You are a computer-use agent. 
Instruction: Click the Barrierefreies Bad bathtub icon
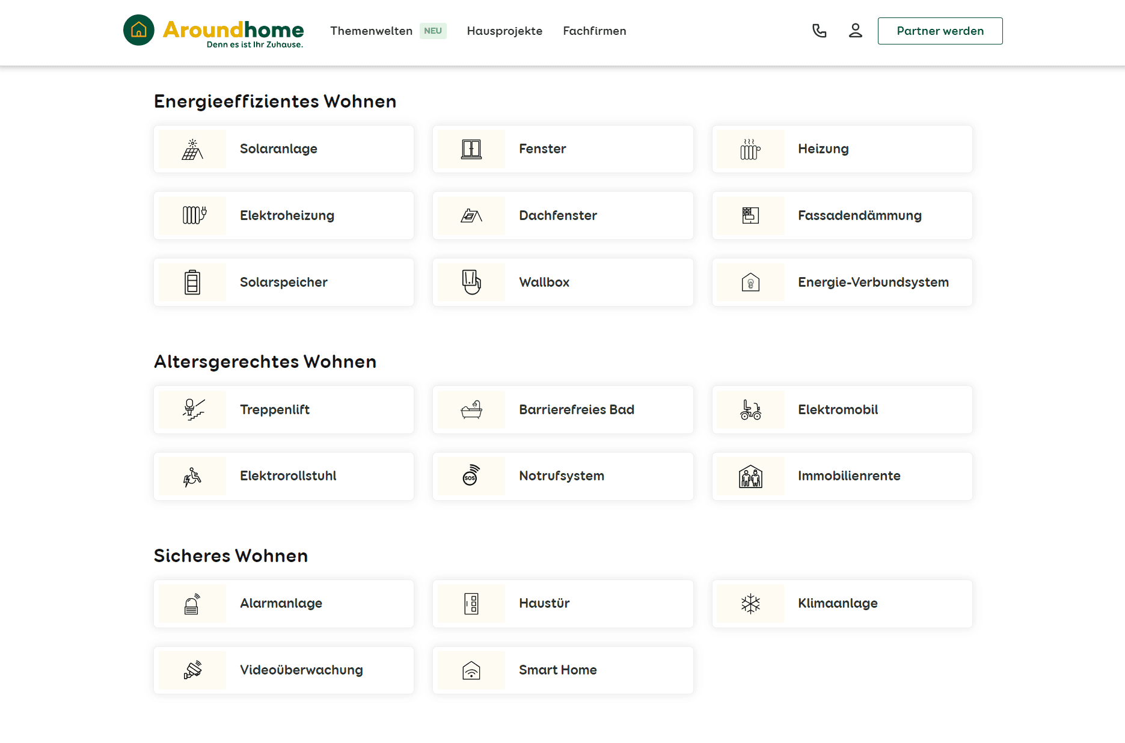pos(471,409)
